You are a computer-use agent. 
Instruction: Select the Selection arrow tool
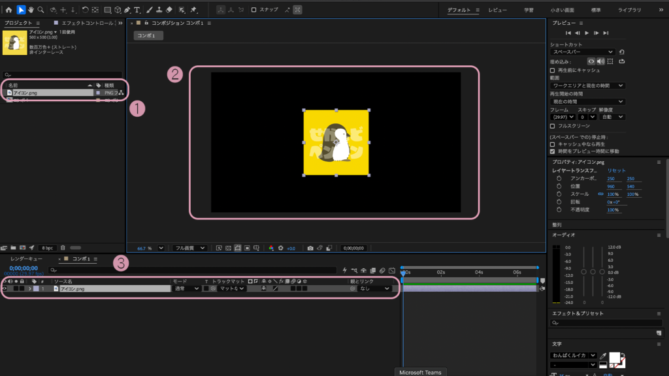pos(20,9)
